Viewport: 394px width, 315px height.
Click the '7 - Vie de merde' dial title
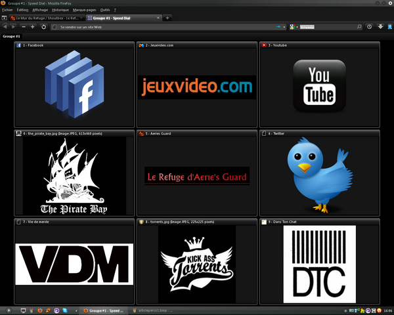(x=36, y=222)
